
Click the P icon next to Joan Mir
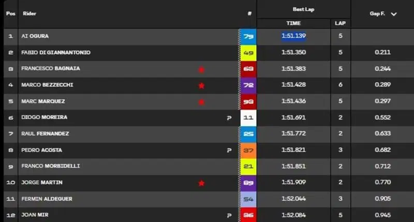[229, 216]
